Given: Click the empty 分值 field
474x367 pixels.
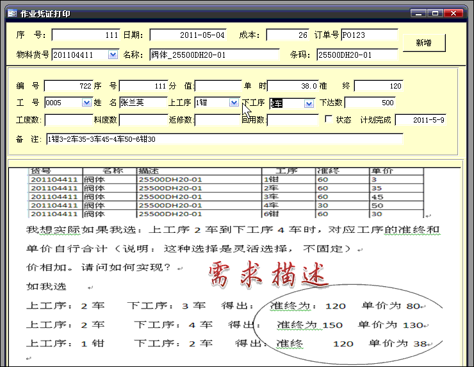Looking at the screenshot, I should point(218,86).
